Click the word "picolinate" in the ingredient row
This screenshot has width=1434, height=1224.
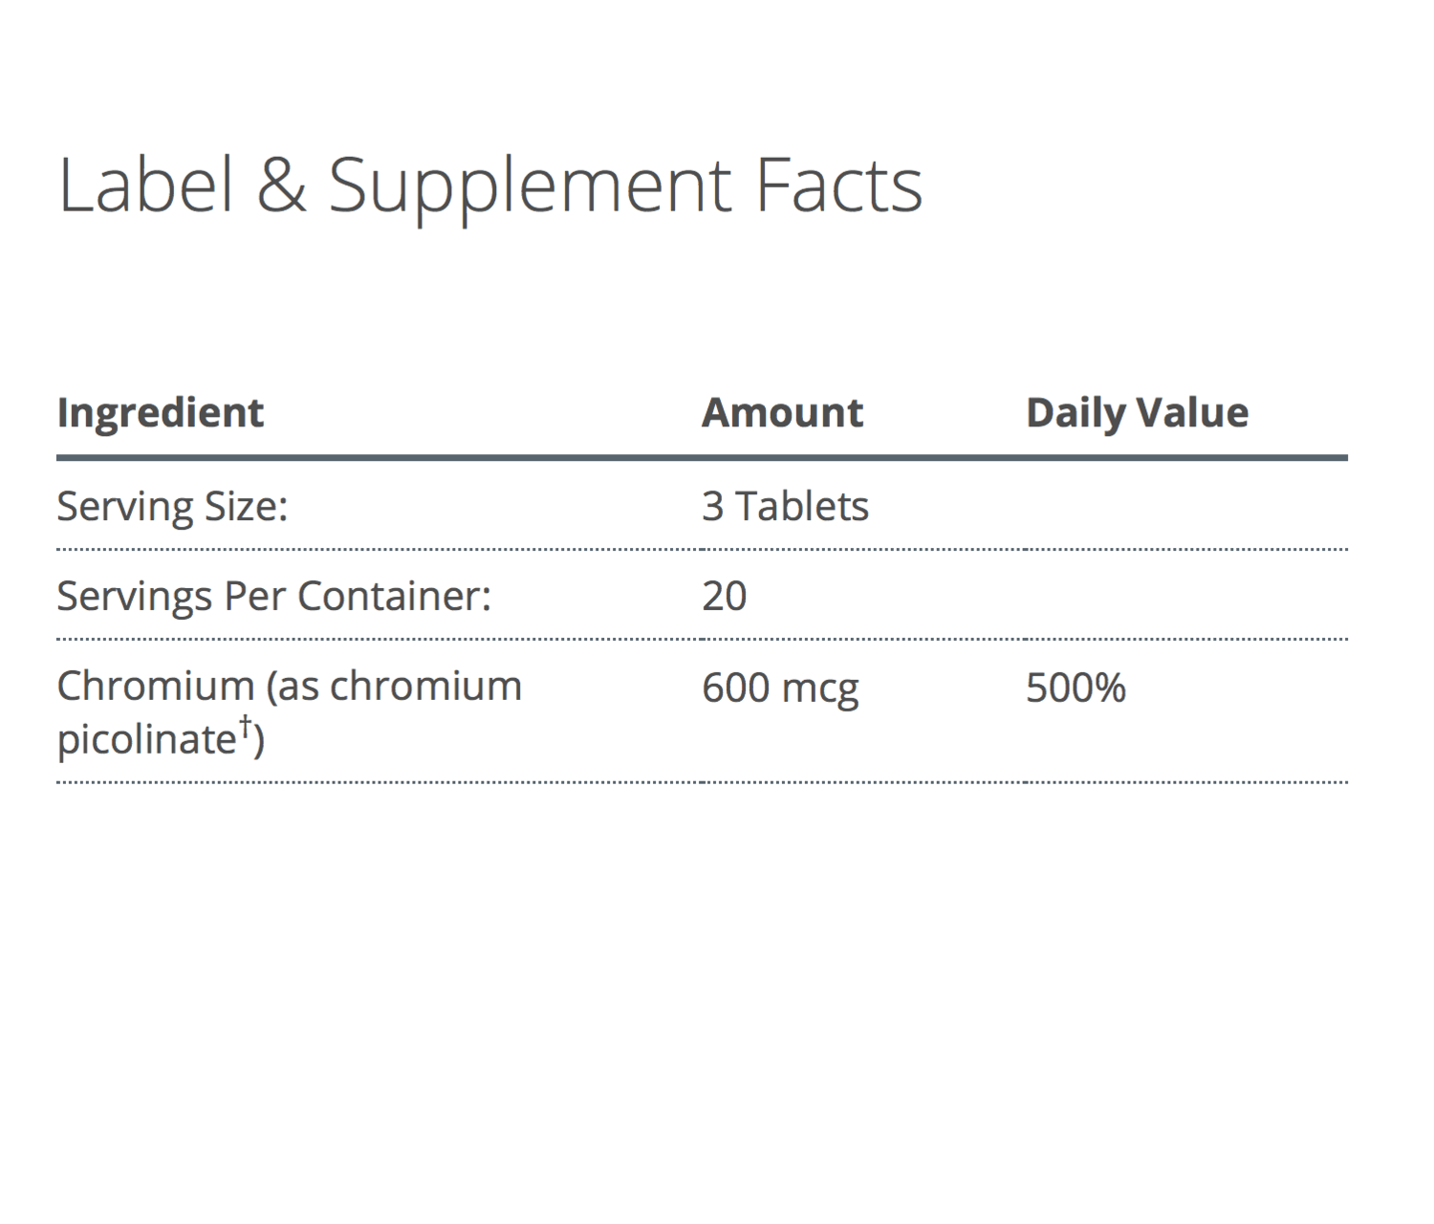[145, 739]
